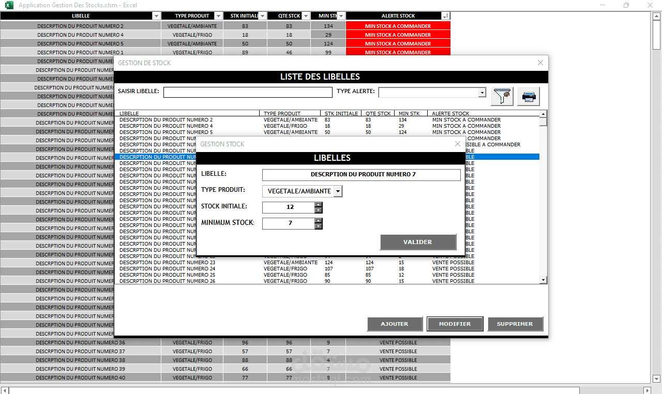Increase MINIMUM STOCK with up spinner
Image resolution: width=662 pixels, height=394 pixels.
319,220
